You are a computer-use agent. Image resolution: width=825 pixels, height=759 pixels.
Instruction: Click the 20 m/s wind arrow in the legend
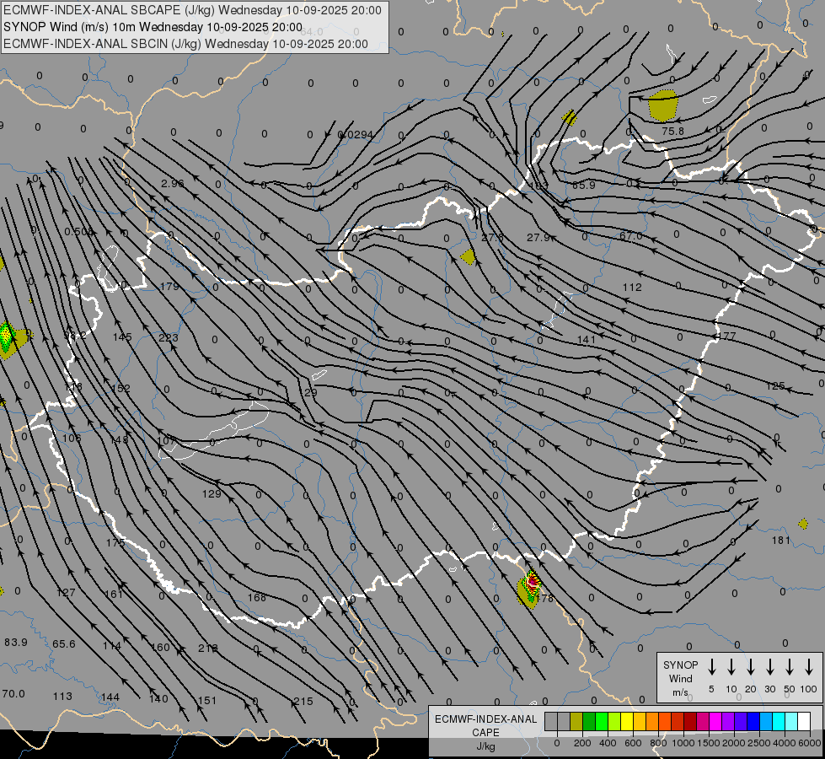click(x=750, y=667)
